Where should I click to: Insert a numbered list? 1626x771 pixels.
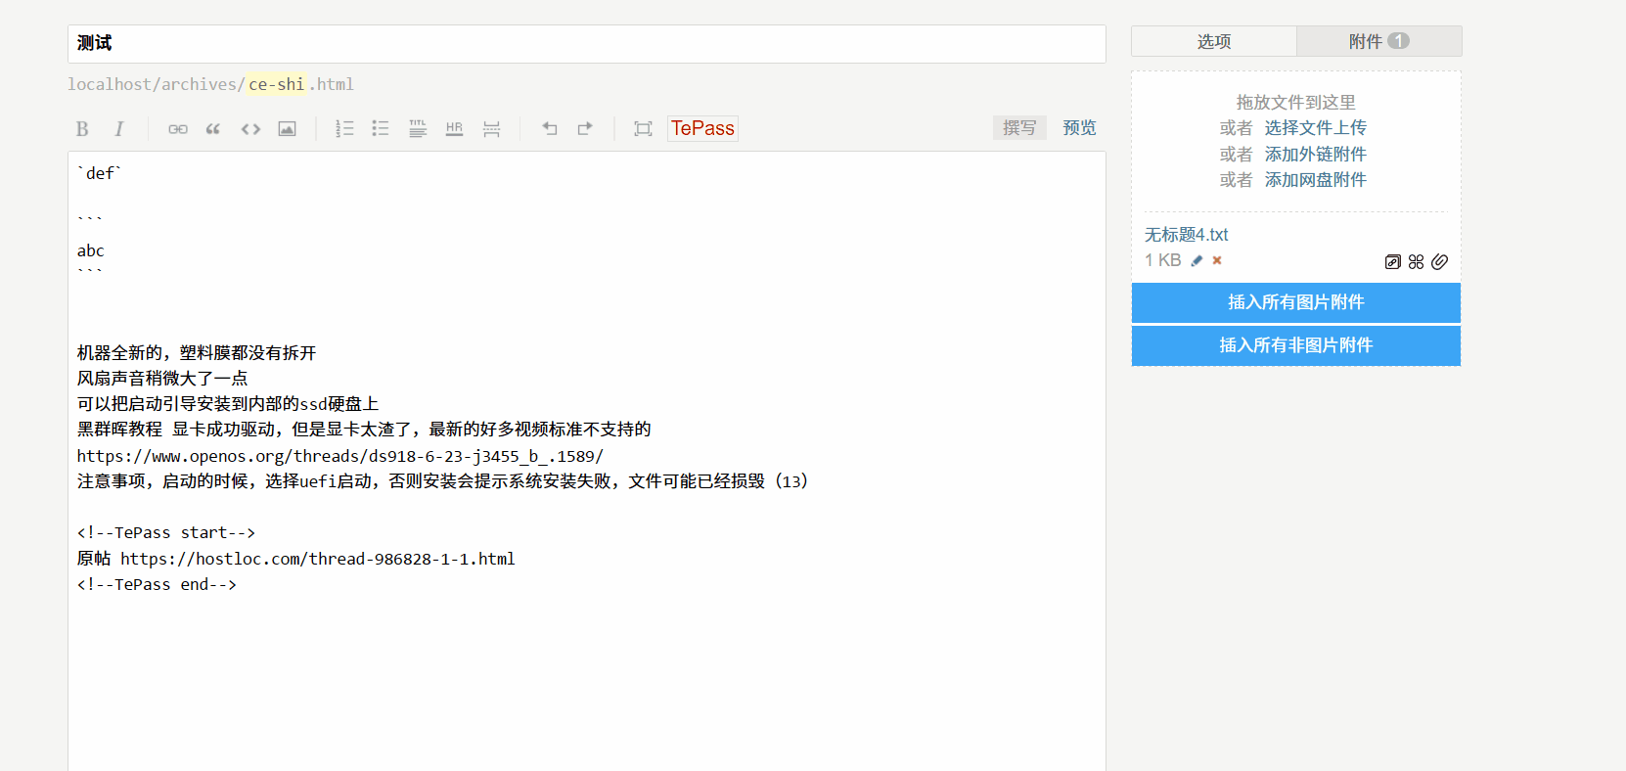coord(344,129)
